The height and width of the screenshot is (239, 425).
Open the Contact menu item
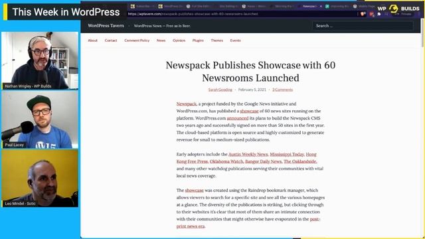(x=111, y=40)
